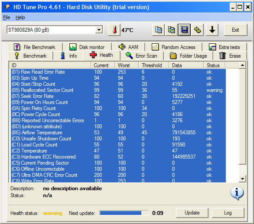Switch to the Error Scan tab
The width and height of the screenshot is (254, 224).
[142, 56]
